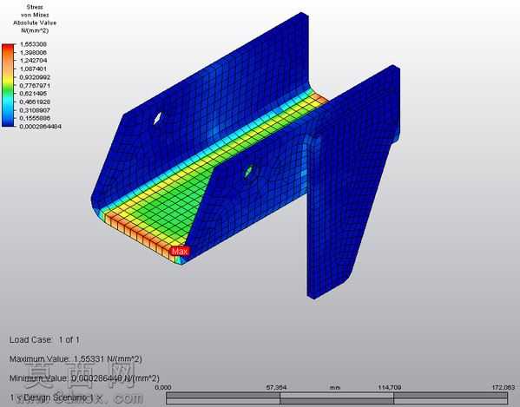Click the 'Load Case: 1 of 1' text
The width and height of the screenshot is (520, 407).
click(x=44, y=339)
